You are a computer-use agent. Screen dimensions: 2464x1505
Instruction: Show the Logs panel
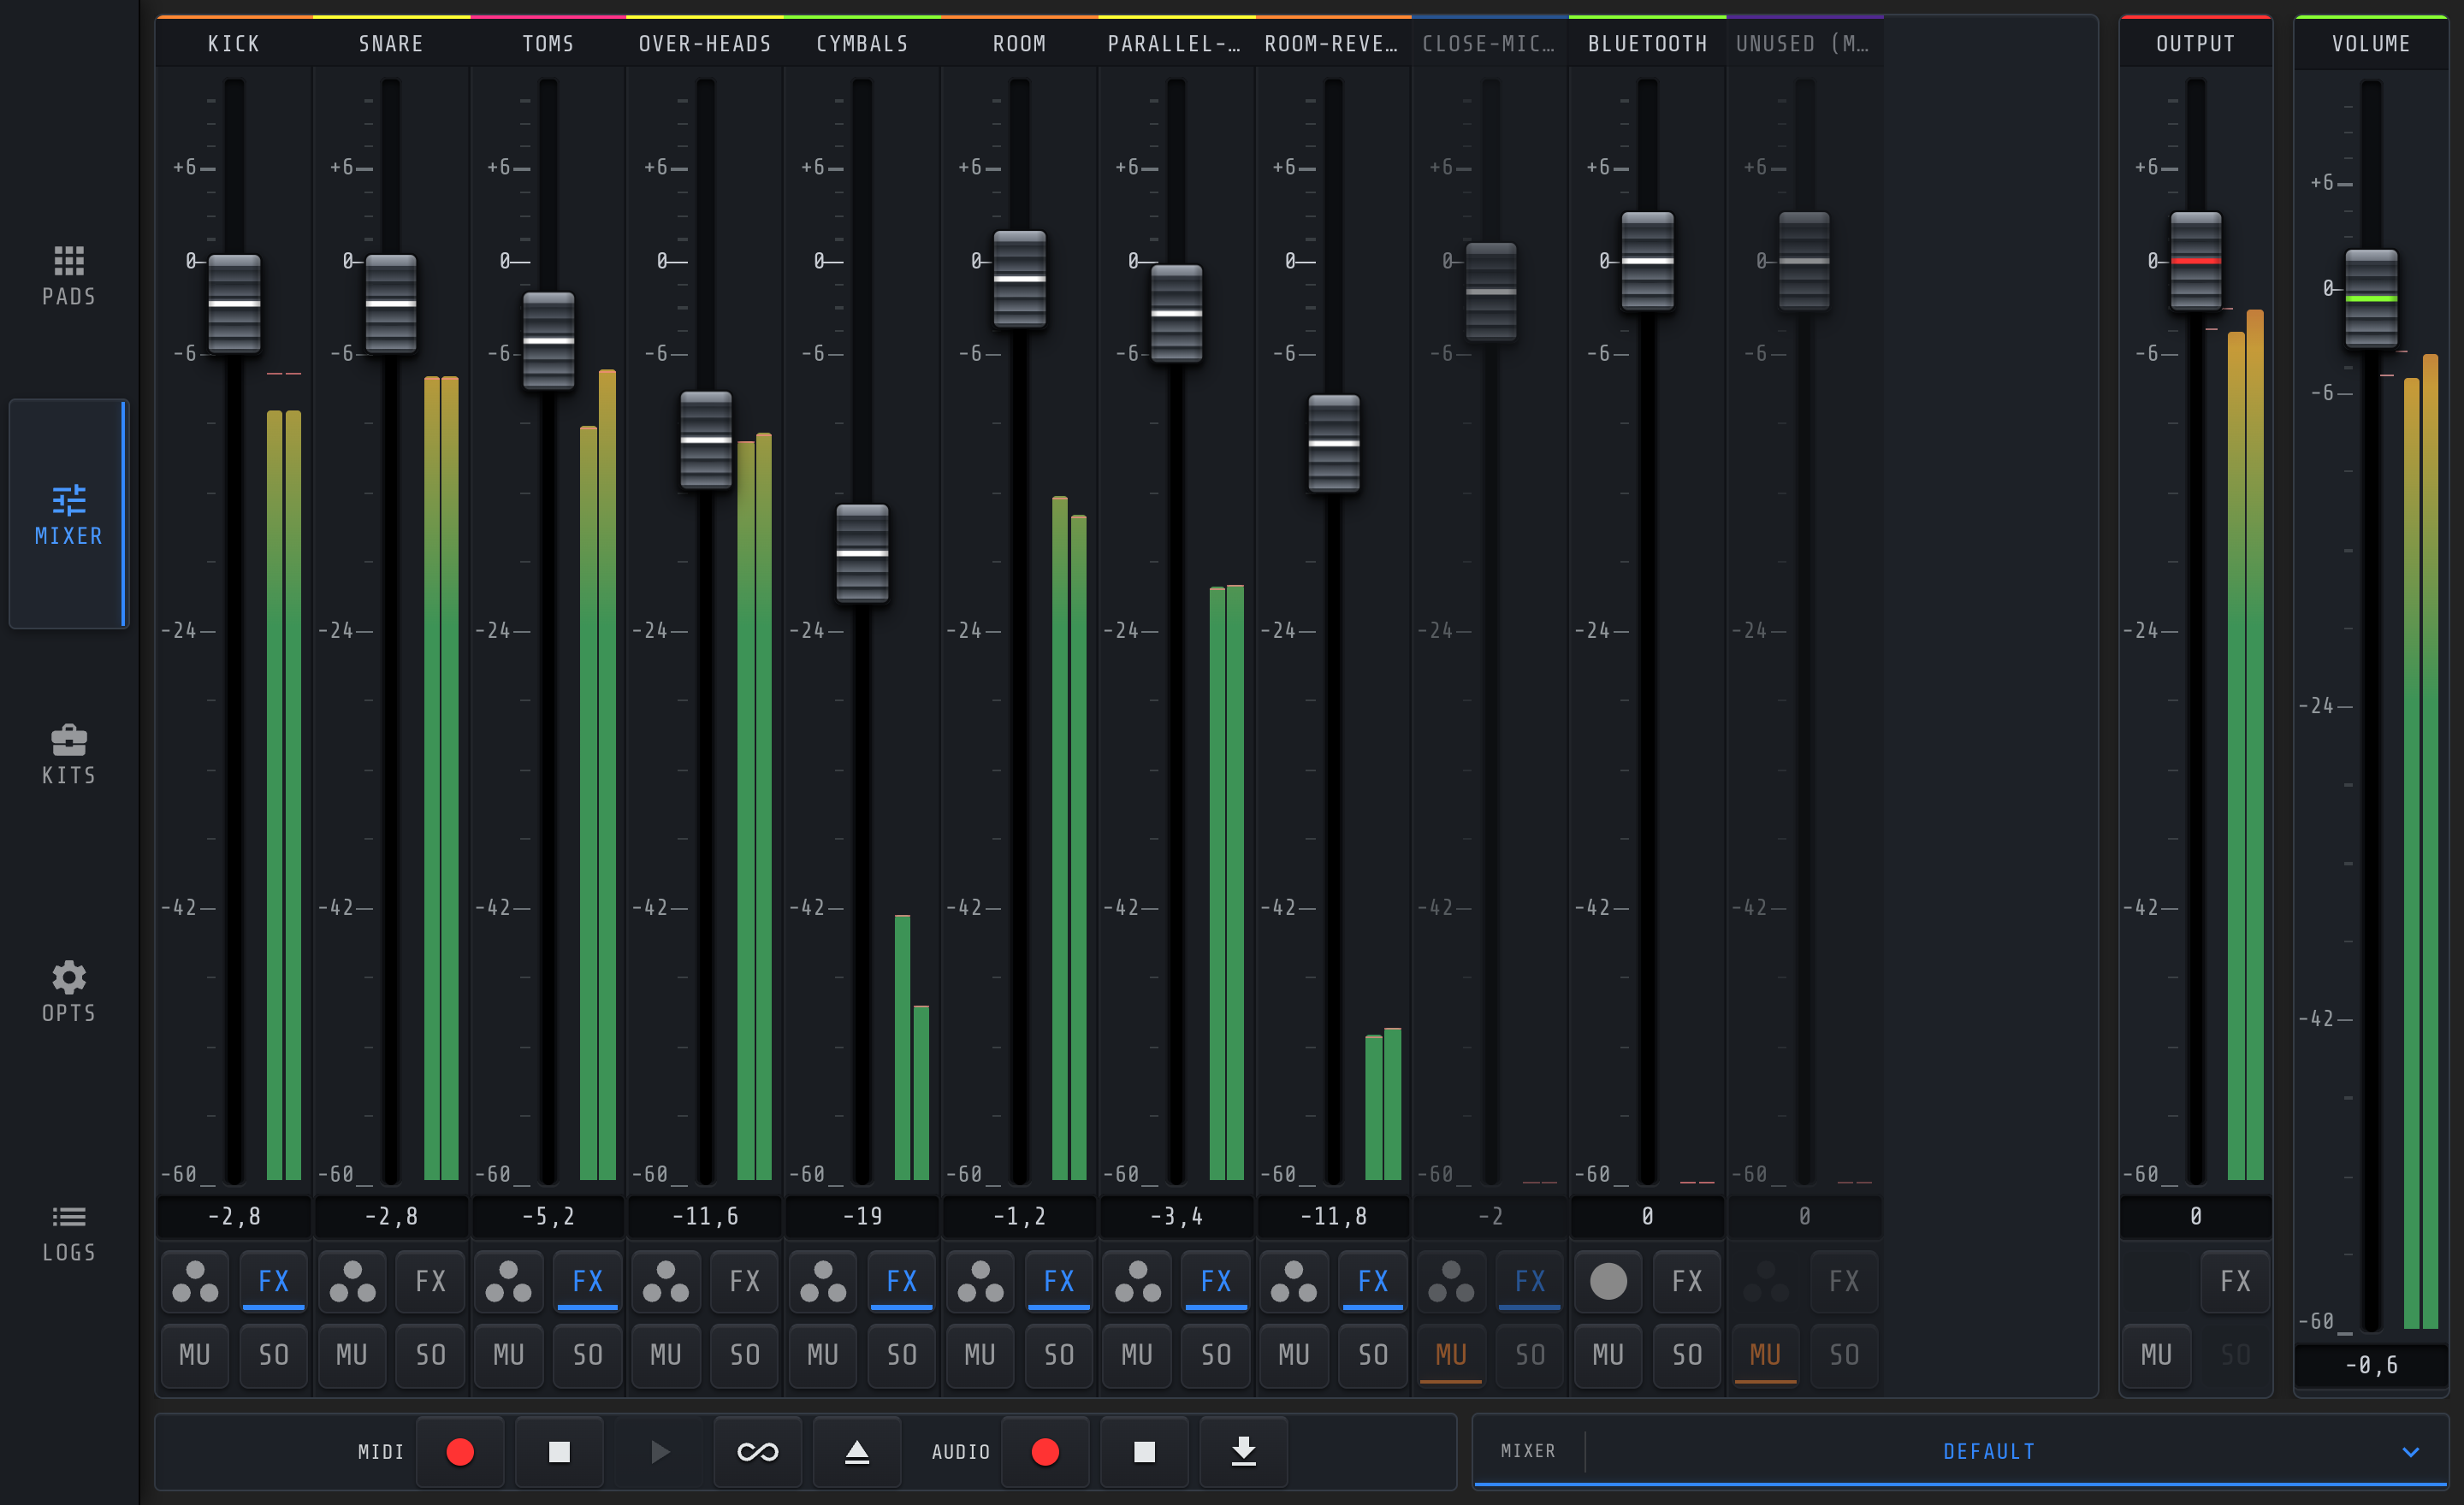[x=69, y=1232]
